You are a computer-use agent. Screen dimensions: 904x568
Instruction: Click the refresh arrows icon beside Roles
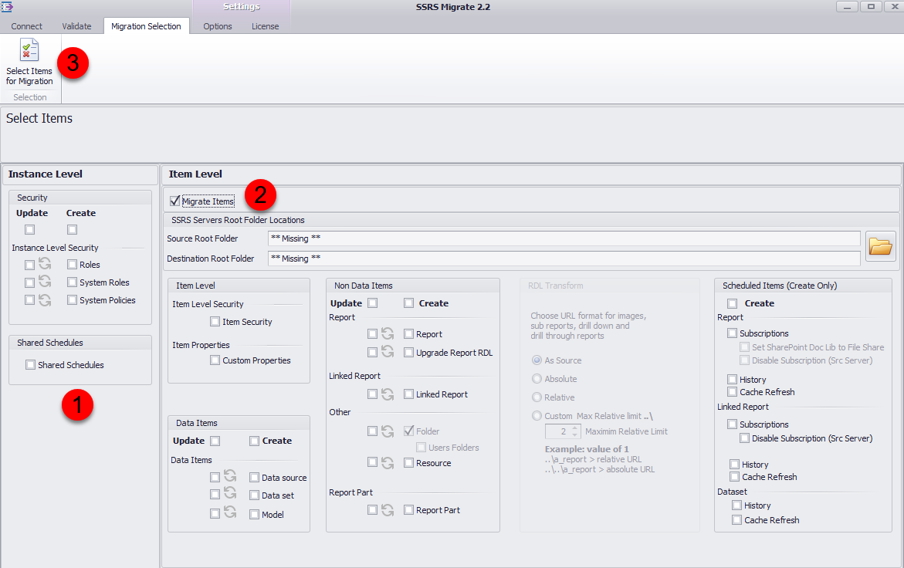(45, 264)
